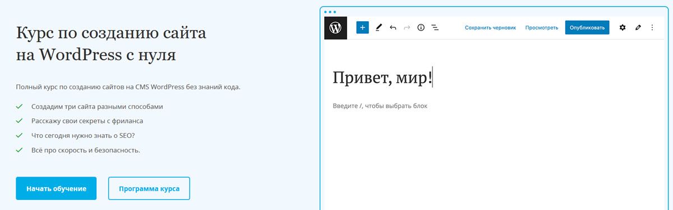Viewport: 673px width, 210px height.
Task: Open the list view outline icon
Action: [435, 27]
